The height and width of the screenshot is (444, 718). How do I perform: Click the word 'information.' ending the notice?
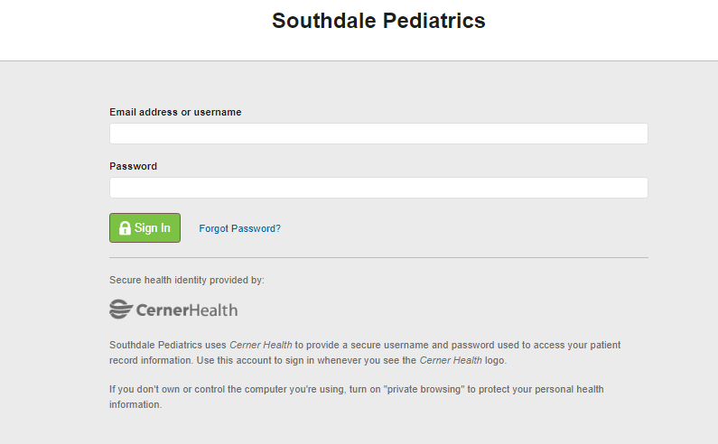point(135,404)
